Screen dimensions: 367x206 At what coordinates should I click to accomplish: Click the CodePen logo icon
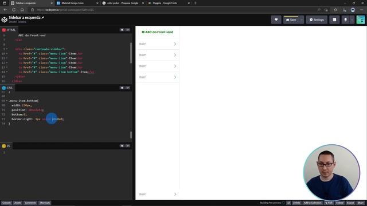point(4,19)
